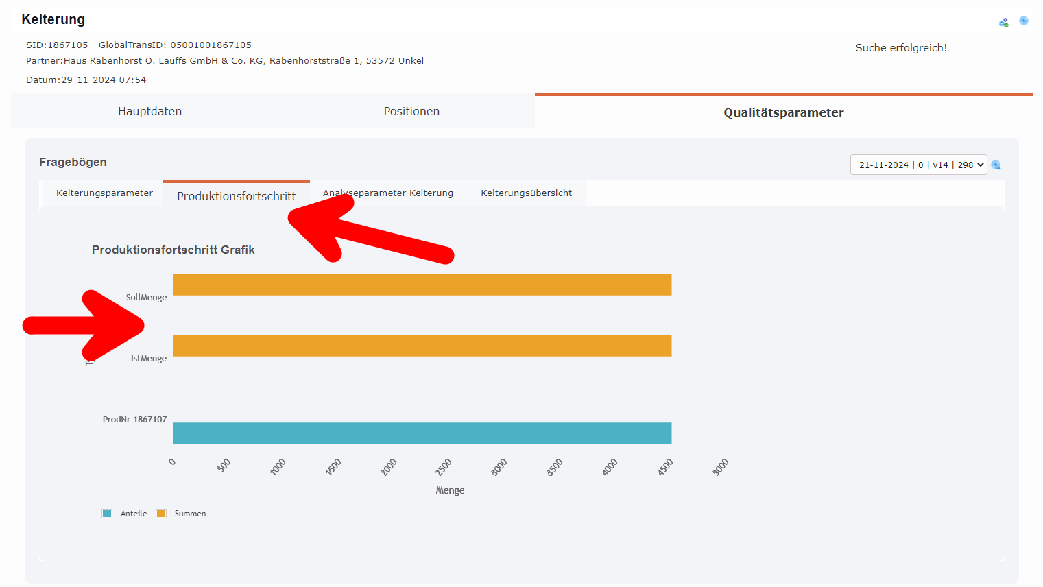1043x587 pixels.
Task: Open the gear settings icon in the header
Action: point(1003,21)
